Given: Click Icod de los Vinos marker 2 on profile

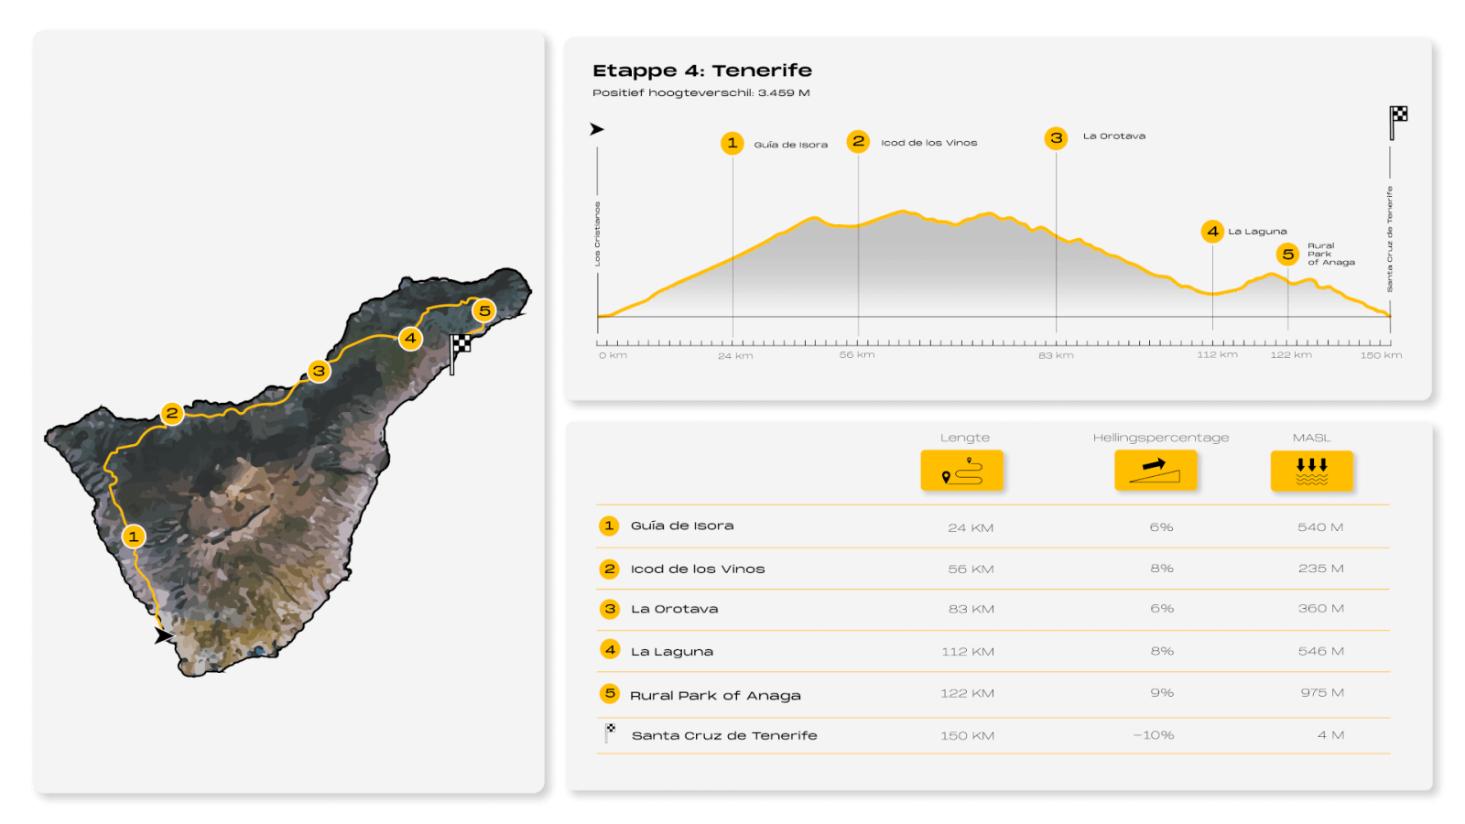Looking at the screenshot, I should tap(858, 141).
